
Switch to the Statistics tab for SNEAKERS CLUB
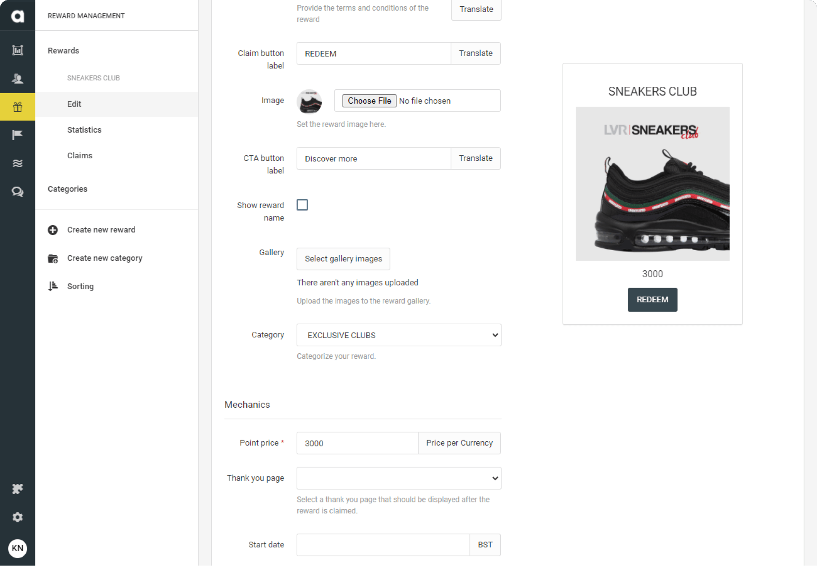[84, 130]
